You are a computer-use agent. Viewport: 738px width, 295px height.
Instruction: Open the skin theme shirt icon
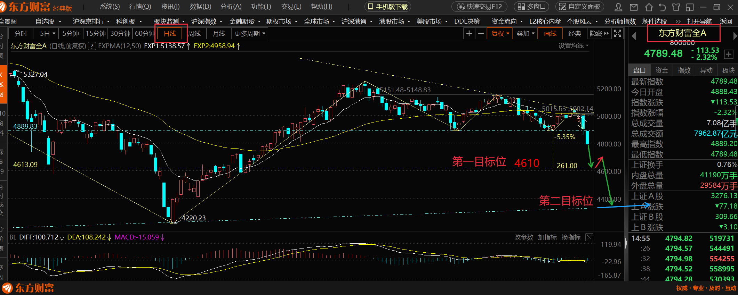(x=676, y=7)
